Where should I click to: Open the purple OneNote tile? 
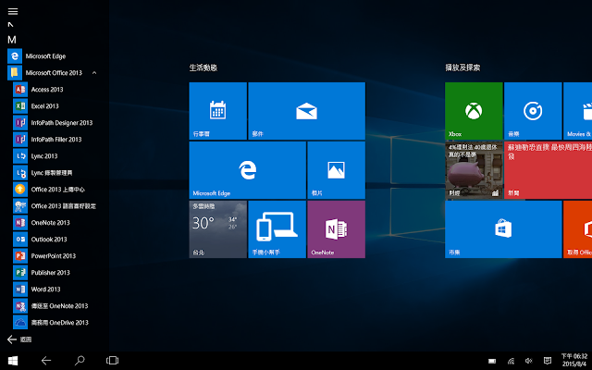(x=336, y=229)
